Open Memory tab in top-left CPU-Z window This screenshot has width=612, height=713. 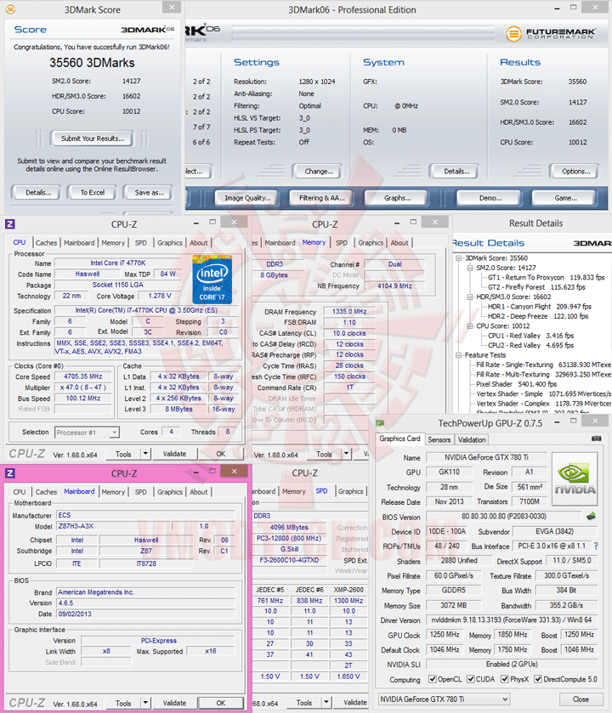113,243
